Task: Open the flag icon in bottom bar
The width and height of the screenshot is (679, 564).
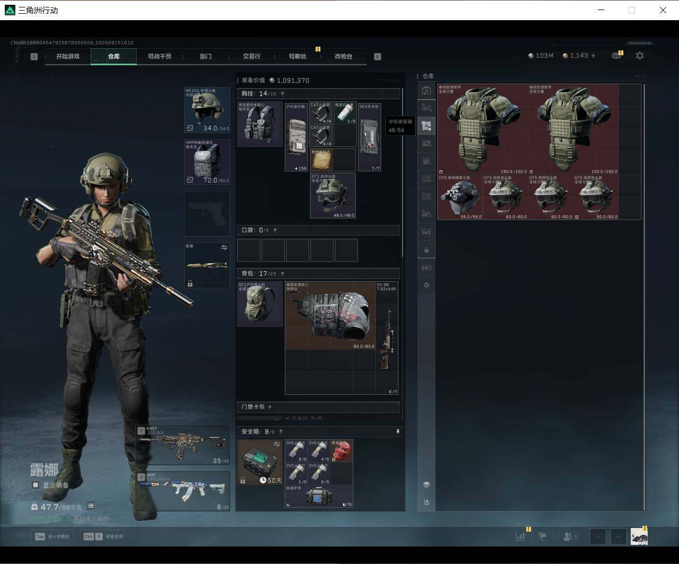Action: [x=542, y=536]
